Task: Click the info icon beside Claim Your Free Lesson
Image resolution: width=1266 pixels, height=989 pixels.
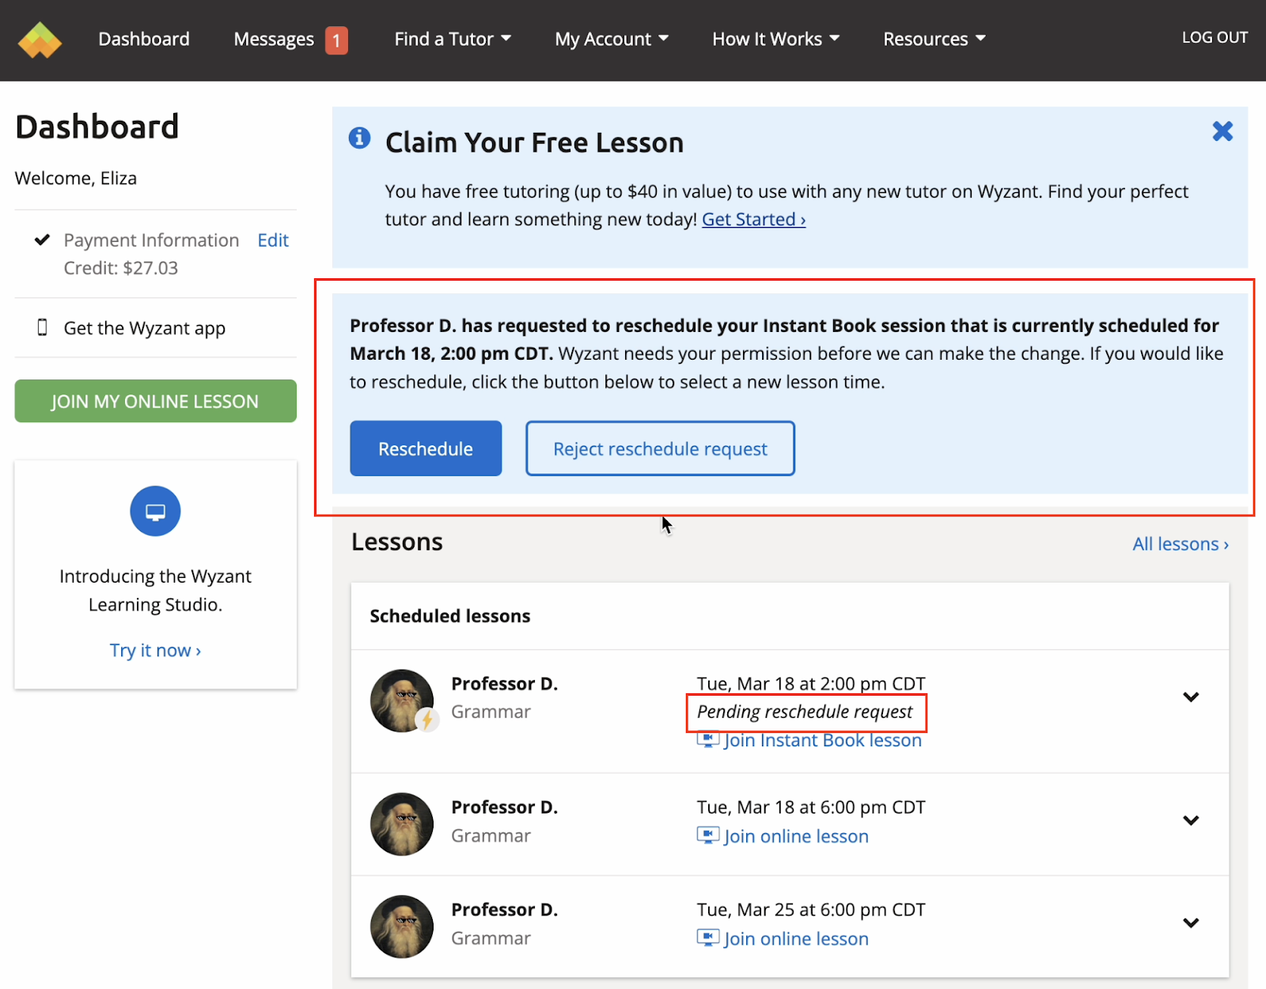Action: click(x=359, y=138)
